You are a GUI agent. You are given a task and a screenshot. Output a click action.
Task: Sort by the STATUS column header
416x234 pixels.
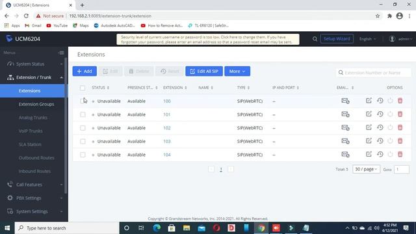(x=100, y=88)
